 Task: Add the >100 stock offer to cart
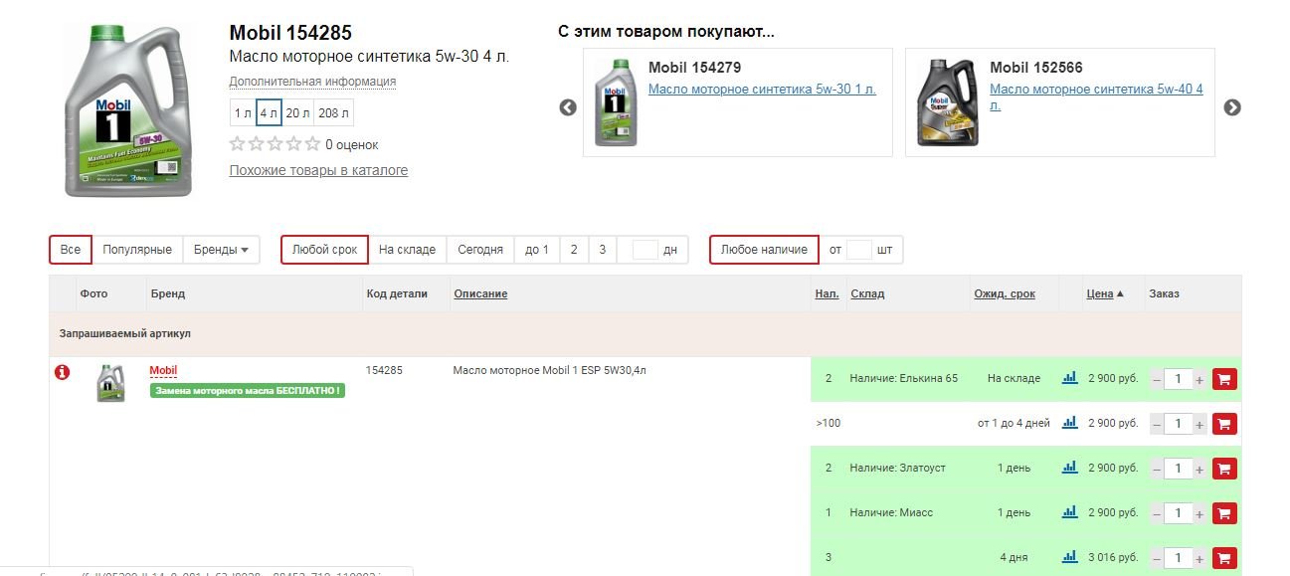(1224, 424)
